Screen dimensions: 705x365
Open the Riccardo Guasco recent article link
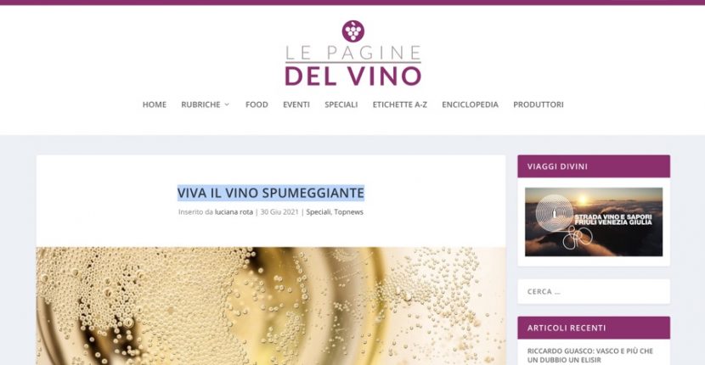point(589,355)
